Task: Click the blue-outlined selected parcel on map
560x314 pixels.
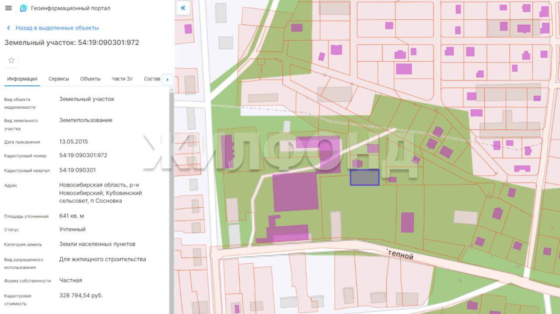Action: click(x=364, y=178)
